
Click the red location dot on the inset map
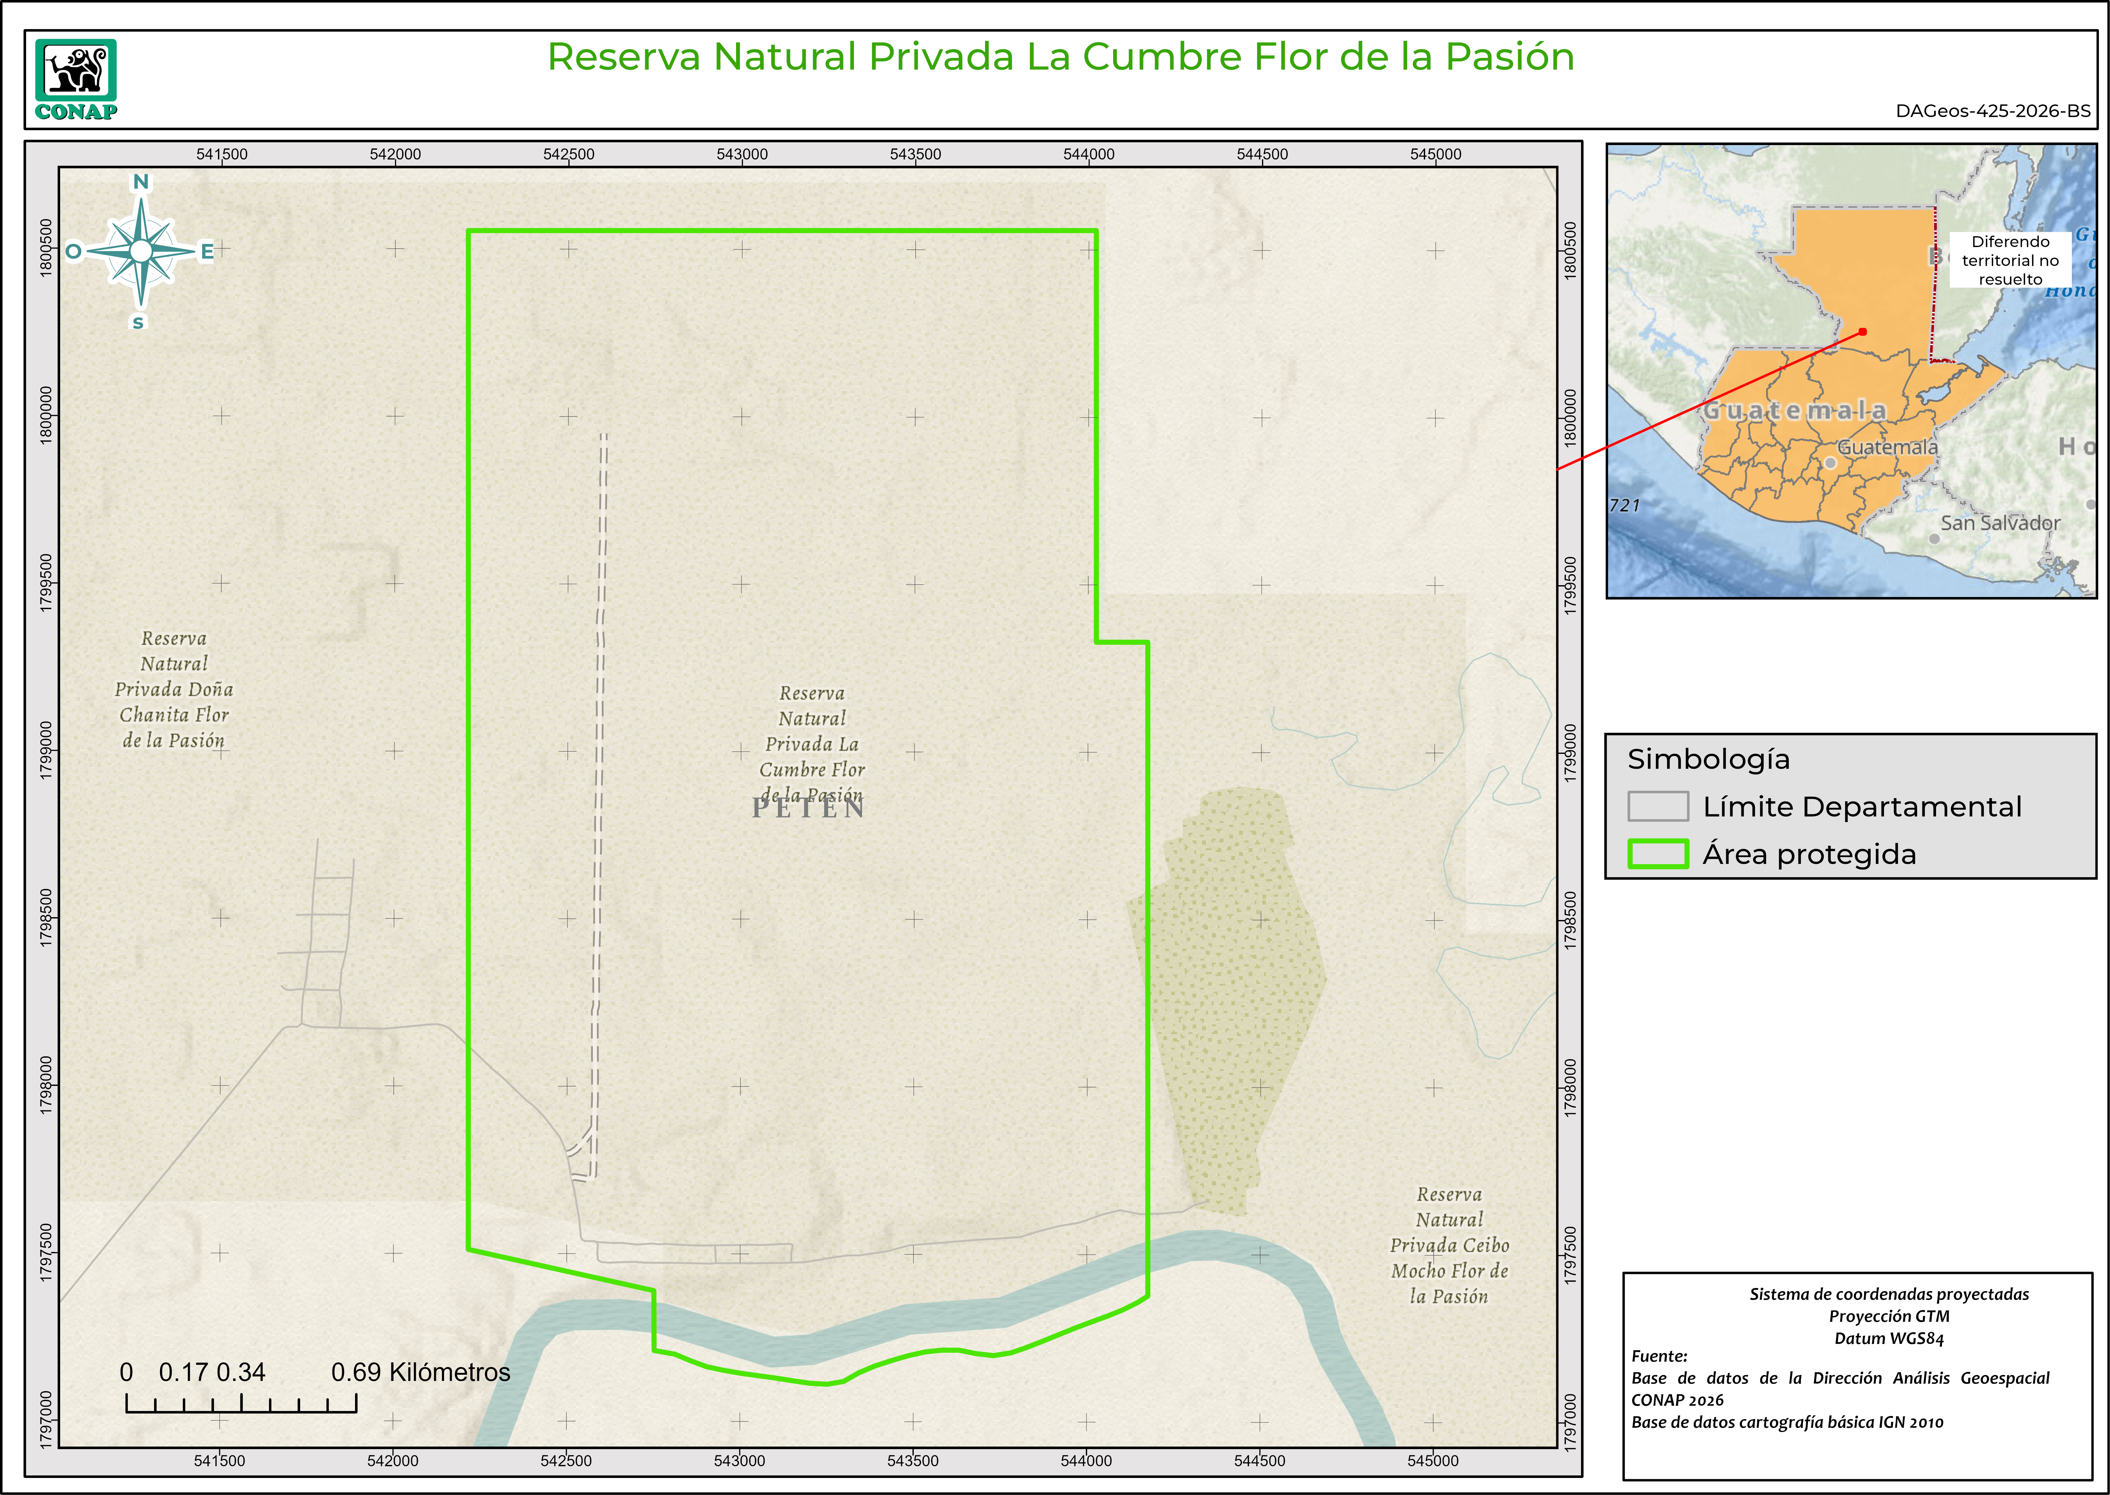[1862, 331]
